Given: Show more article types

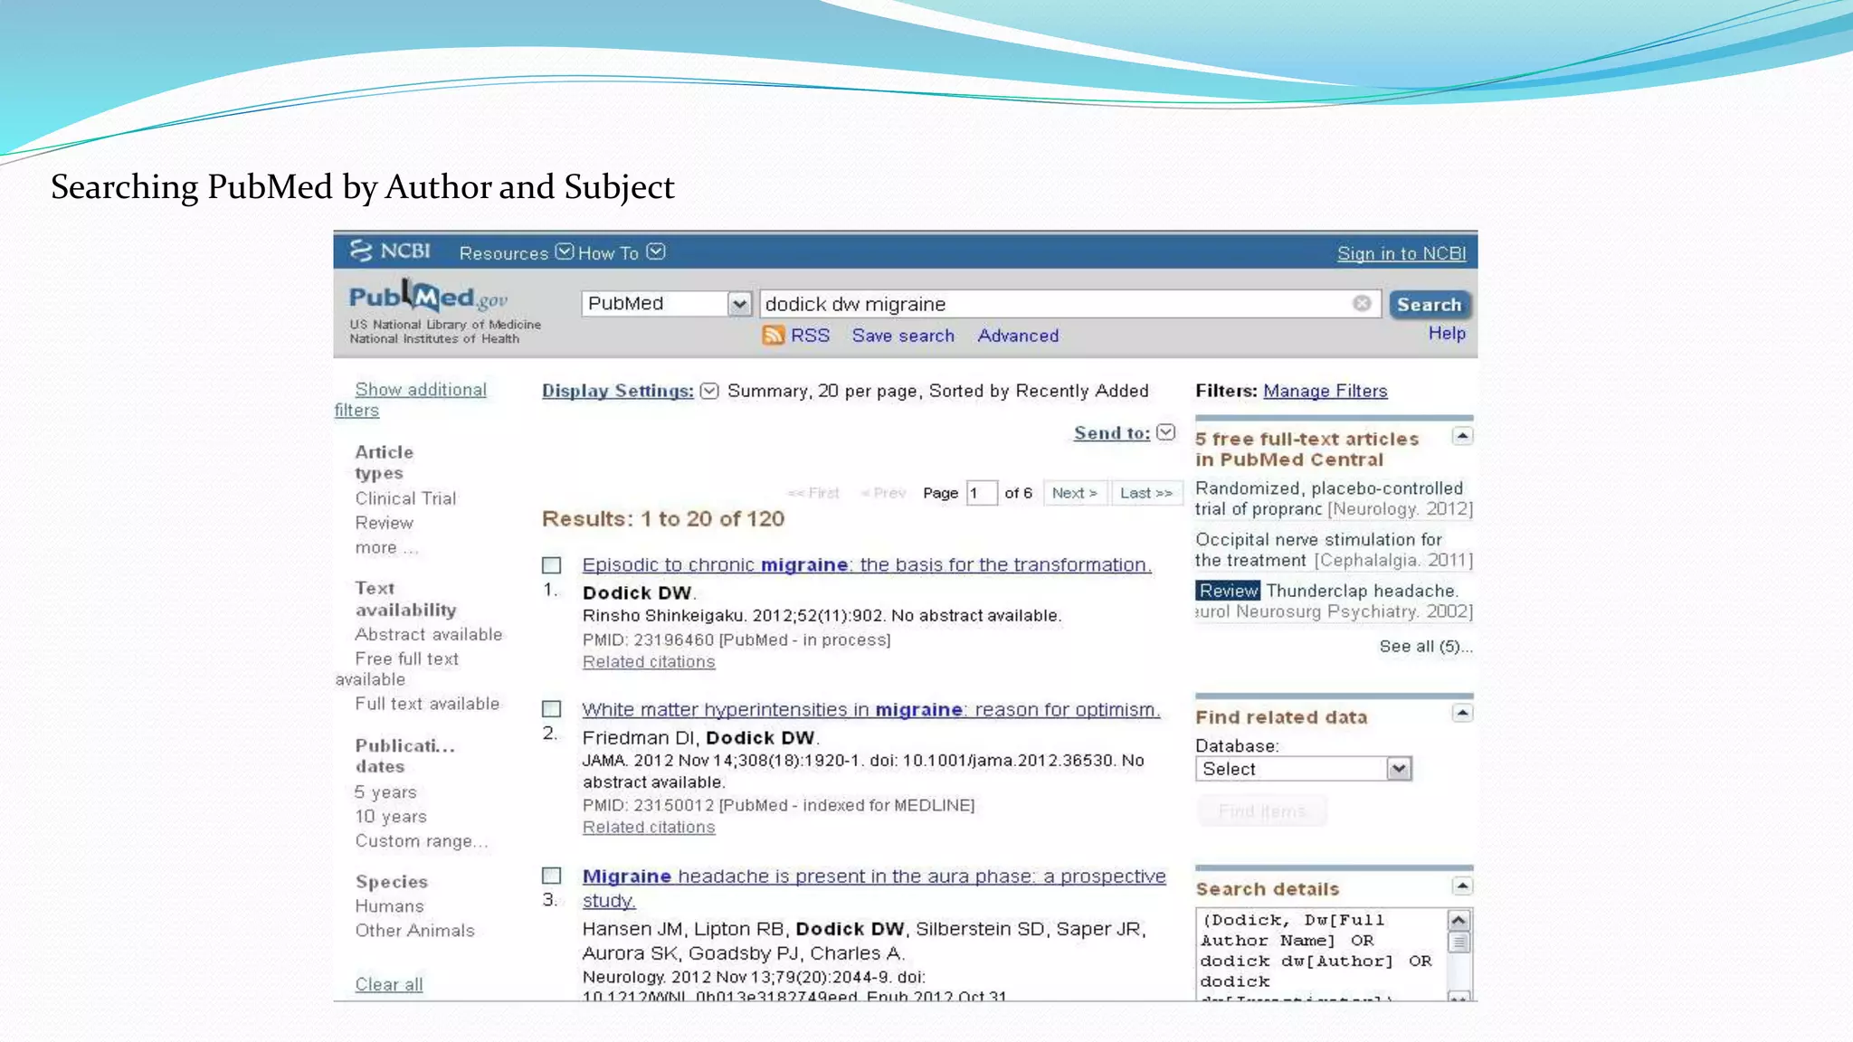Looking at the screenshot, I should 386,547.
